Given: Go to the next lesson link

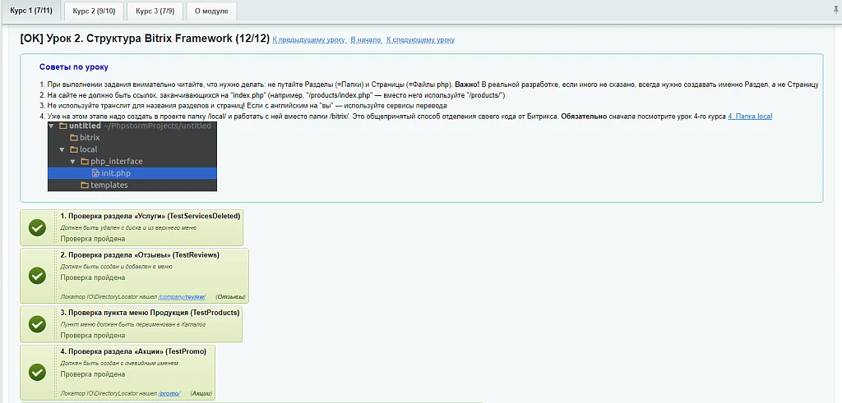Looking at the screenshot, I should pos(420,40).
